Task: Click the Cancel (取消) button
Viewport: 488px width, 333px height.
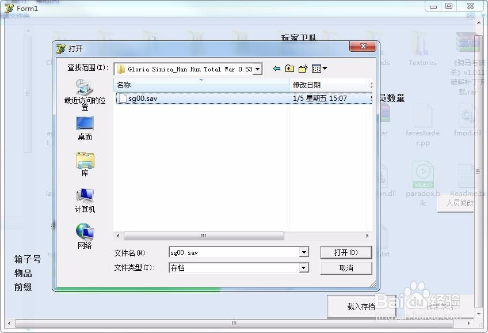Action: [x=346, y=268]
